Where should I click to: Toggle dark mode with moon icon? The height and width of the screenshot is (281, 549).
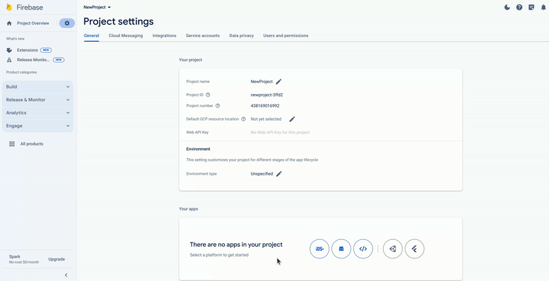pos(507,8)
